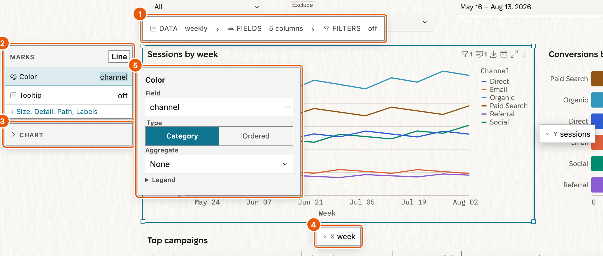Open the DATA weekly step
Viewport: 603px width, 256px height.
[179, 29]
